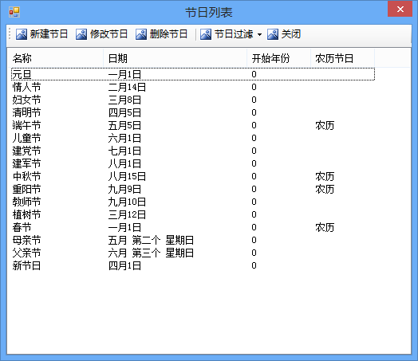Click the 删除节日 toolbar icon
Image resolution: width=418 pixels, height=361 pixels.
click(x=141, y=34)
